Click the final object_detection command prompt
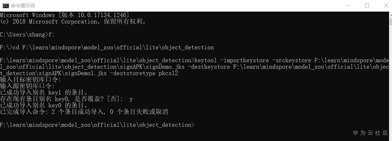Screen dimensions: 392x141 click(97, 125)
